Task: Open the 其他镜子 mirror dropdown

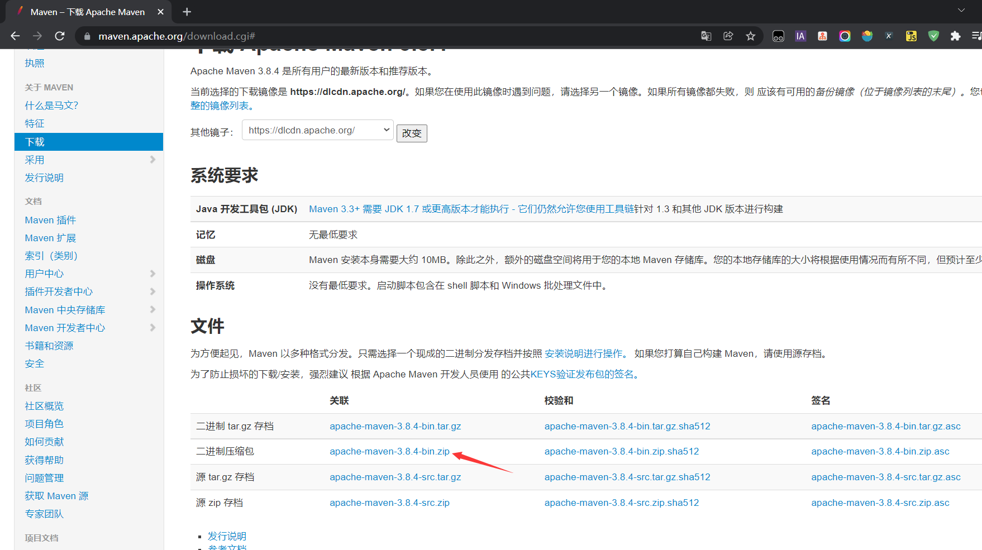Action: (x=318, y=130)
